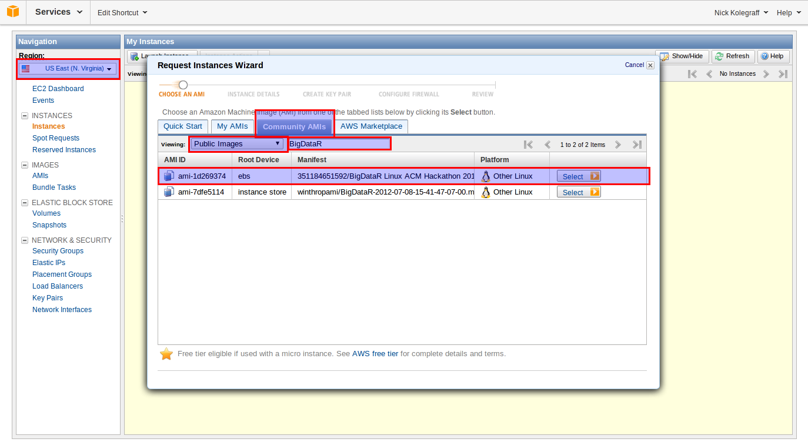Image resolution: width=808 pixels, height=442 pixels.
Task: Open the US East (N. Virginia) region selector
Action: click(68, 69)
